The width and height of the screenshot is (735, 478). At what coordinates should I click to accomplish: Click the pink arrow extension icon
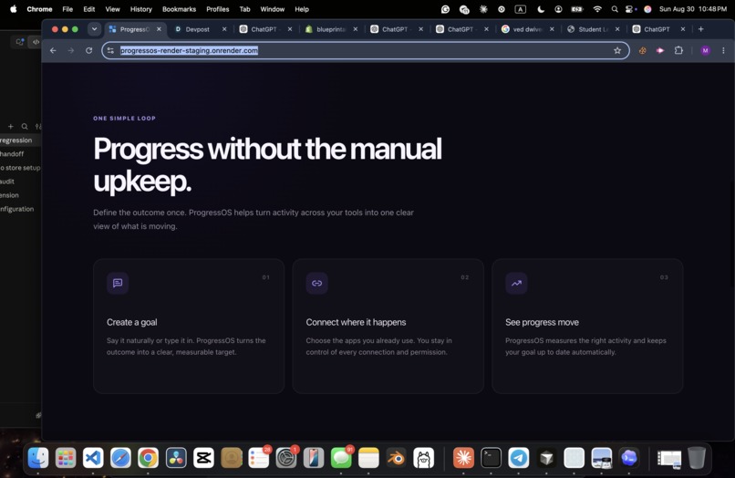(660, 50)
